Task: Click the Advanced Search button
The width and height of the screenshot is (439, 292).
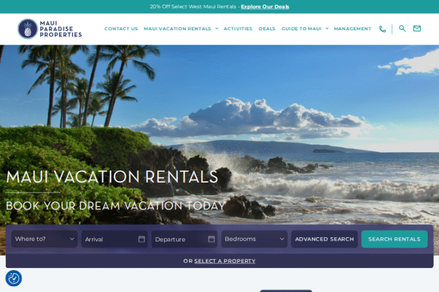Action: [324, 239]
